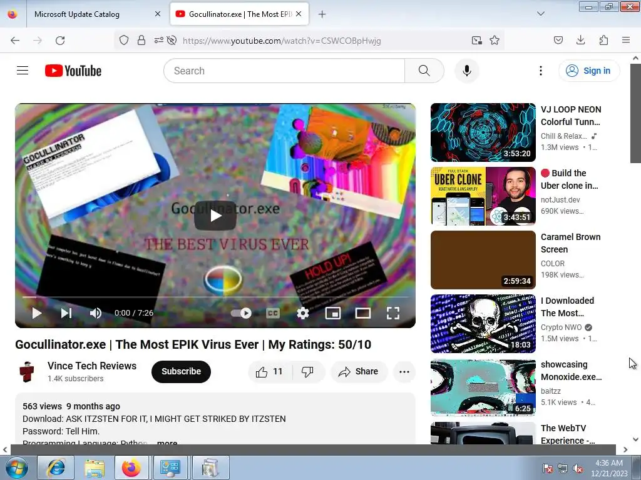The width and height of the screenshot is (641, 480).
Task: Open Firefox application menu
Action: pos(626,40)
